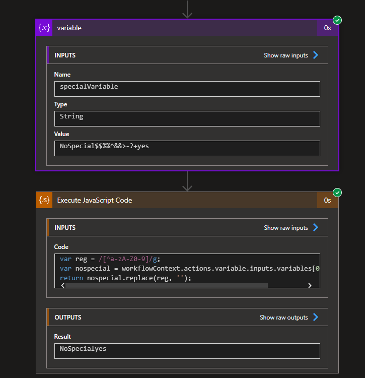Click the 'variable' action title text
This screenshot has height=378, width=365.
click(69, 28)
